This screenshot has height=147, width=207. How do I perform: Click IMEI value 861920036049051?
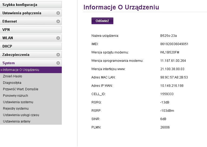[174, 44]
